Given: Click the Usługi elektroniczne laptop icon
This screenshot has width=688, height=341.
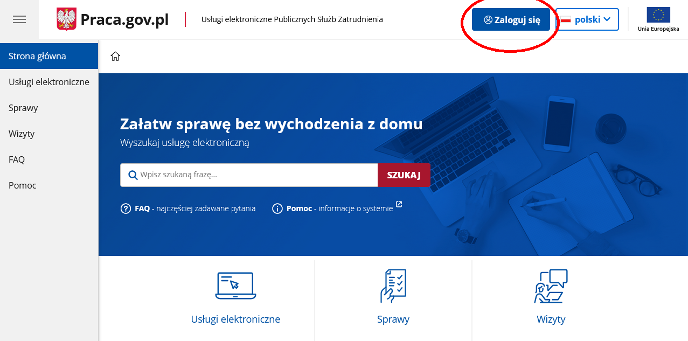Looking at the screenshot, I should [x=235, y=286].
